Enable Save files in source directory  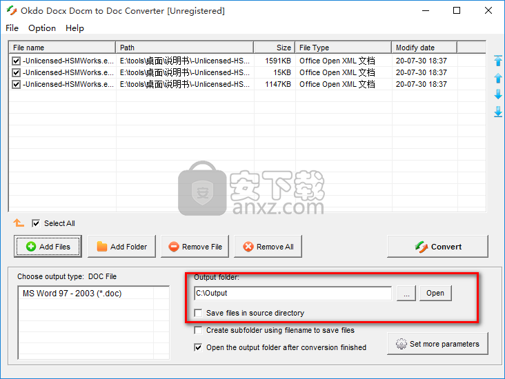click(x=198, y=313)
